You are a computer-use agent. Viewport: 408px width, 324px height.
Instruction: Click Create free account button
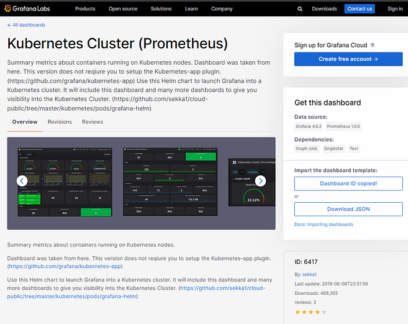pyautogui.click(x=349, y=59)
